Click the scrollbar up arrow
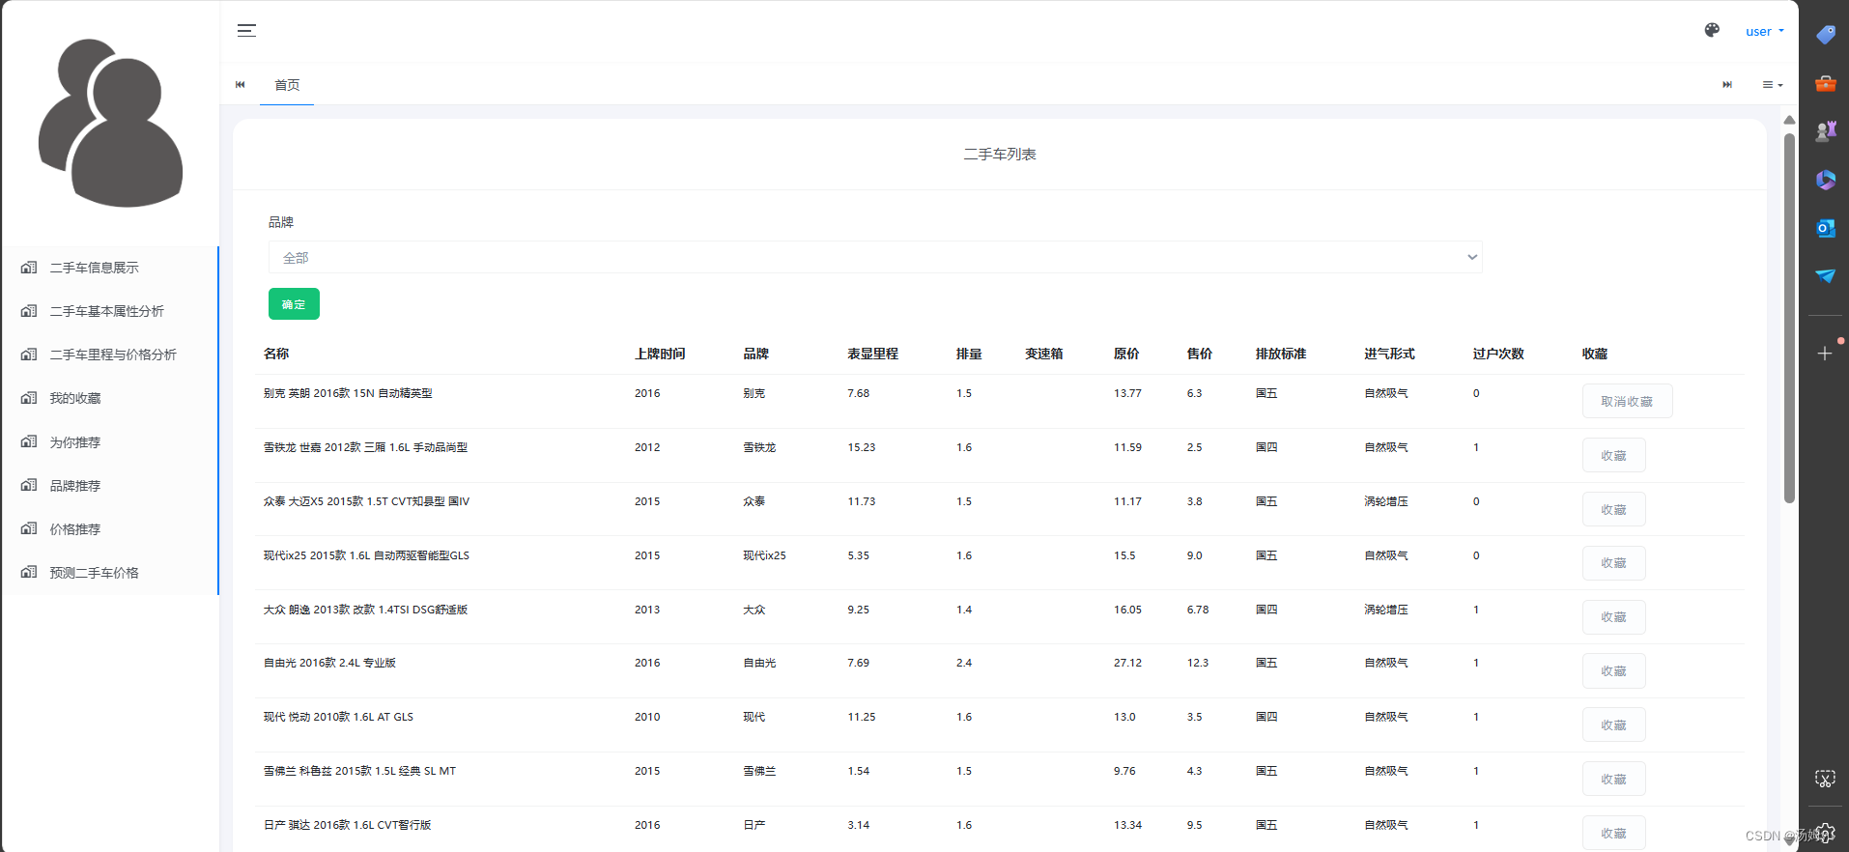 1789,120
